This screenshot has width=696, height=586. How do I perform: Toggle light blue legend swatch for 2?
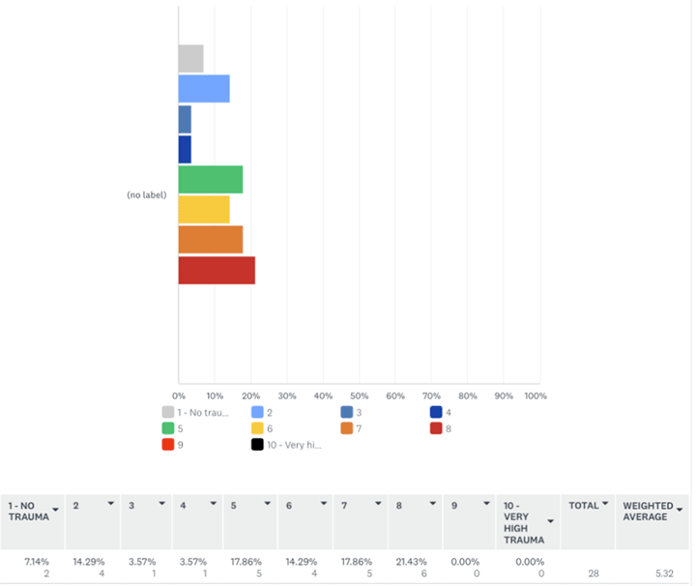tap(257, 412)
